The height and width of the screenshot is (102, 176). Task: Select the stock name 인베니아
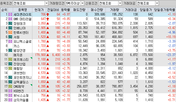(20, 28)
